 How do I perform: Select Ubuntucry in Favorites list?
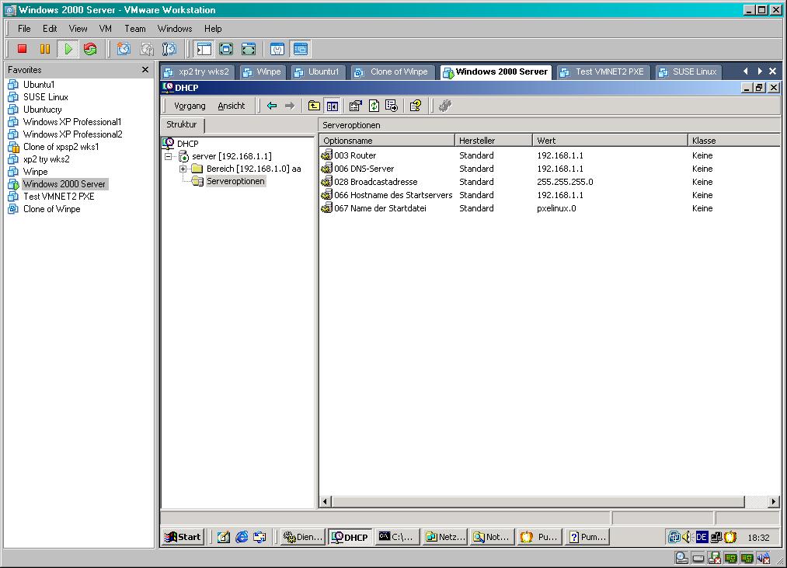click(x=43, y=110)
